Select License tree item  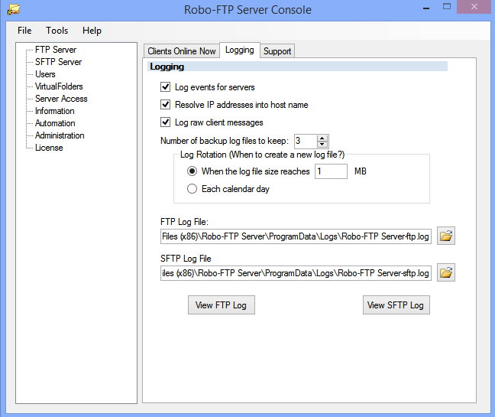pos(49,148)
